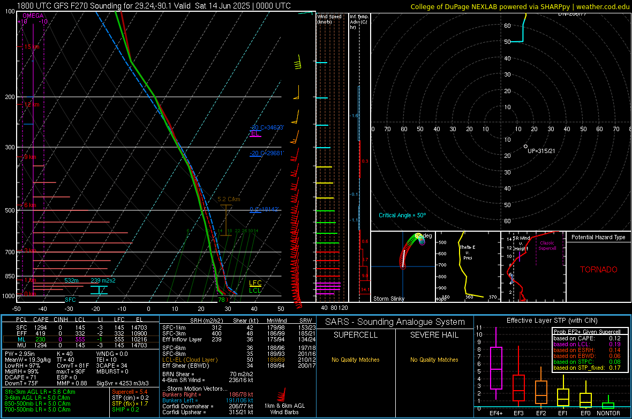Click the '-20 C=29681'' height label
Image resolution: width=632 pixels, height=419 pixels.
(x=267, y=153)
